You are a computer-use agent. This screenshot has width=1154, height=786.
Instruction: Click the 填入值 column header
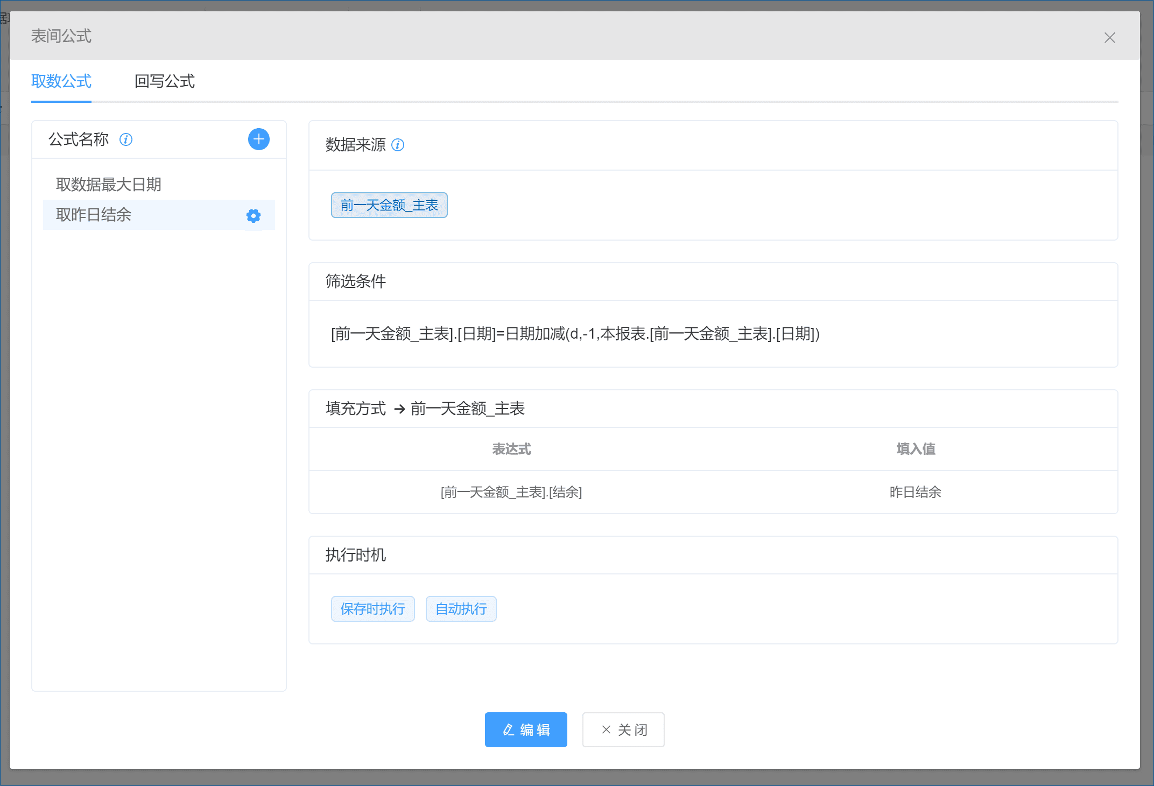click(916, 449)
